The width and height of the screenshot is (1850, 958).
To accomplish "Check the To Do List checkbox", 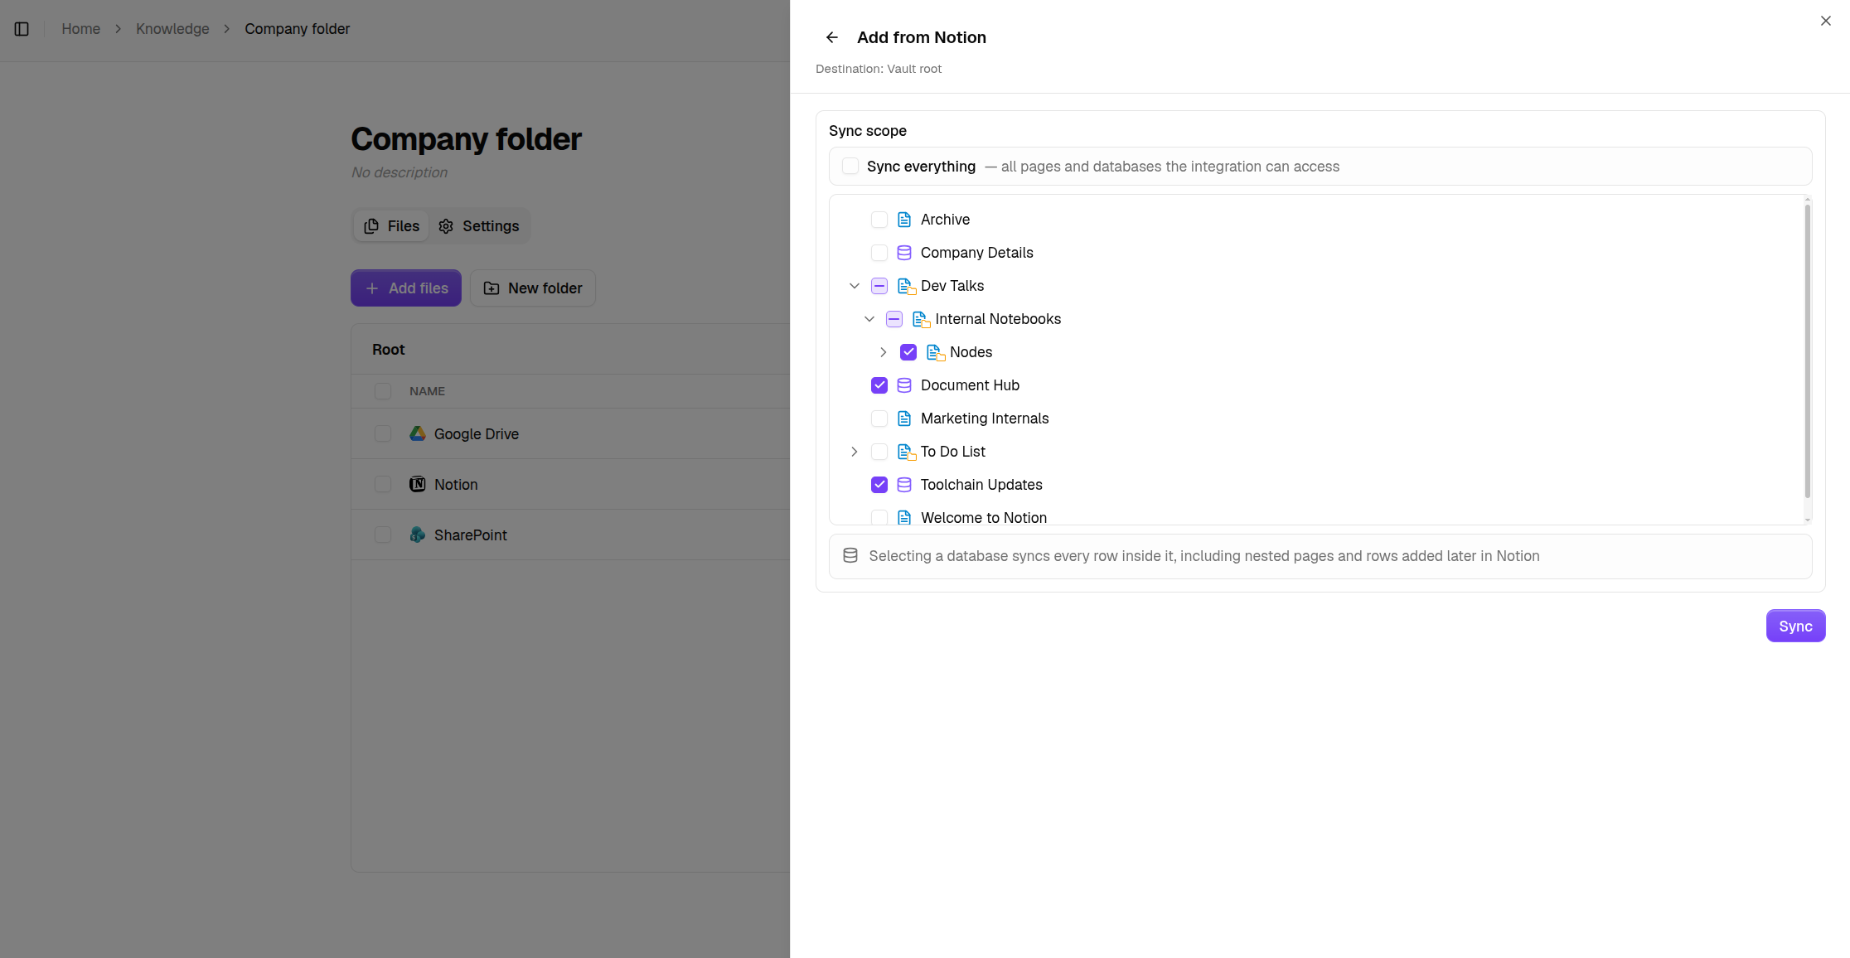I will tap(879, 452).
